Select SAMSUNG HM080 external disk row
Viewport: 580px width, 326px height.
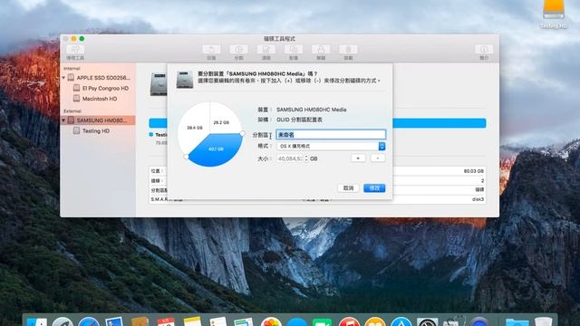tap(98, 120)
